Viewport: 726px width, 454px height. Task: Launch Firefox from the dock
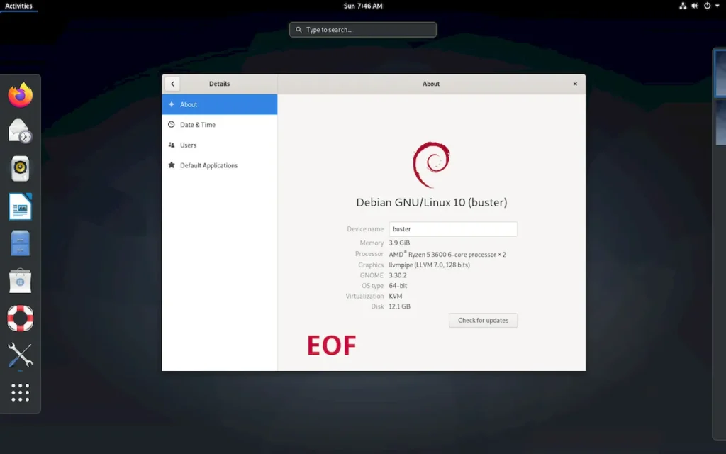tap(20, 95)
